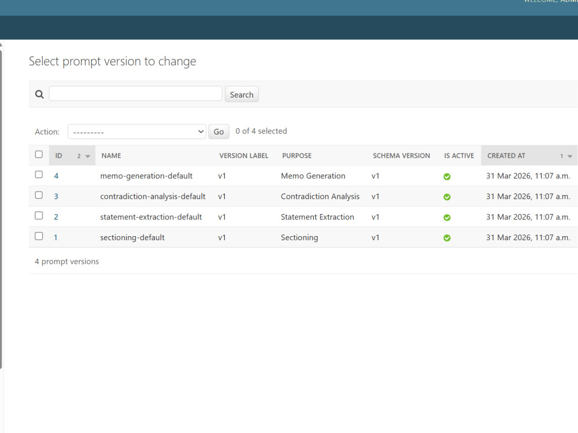Image resolution: width=578 pixels, height=433 pixels.
Task: Check the box for memo-generation-default row
Action: (x=39, y=174)
